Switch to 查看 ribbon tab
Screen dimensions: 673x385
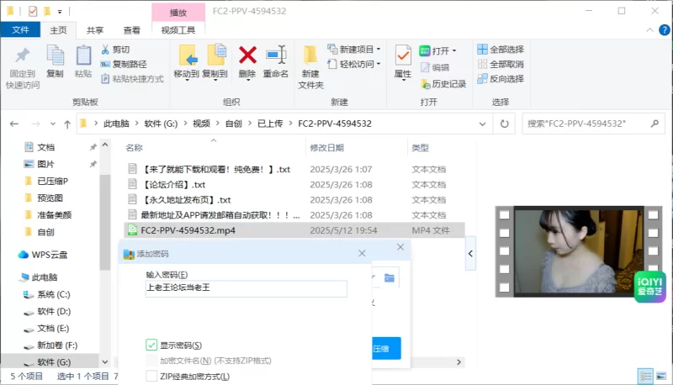click(x=131, y=30)
